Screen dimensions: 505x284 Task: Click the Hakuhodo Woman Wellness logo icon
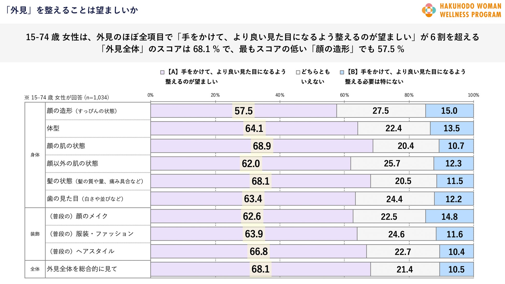[x=429, y=10]
